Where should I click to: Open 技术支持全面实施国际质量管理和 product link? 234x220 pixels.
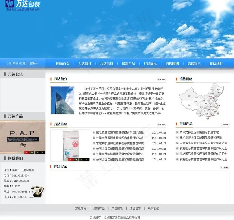tap(201, 138)
